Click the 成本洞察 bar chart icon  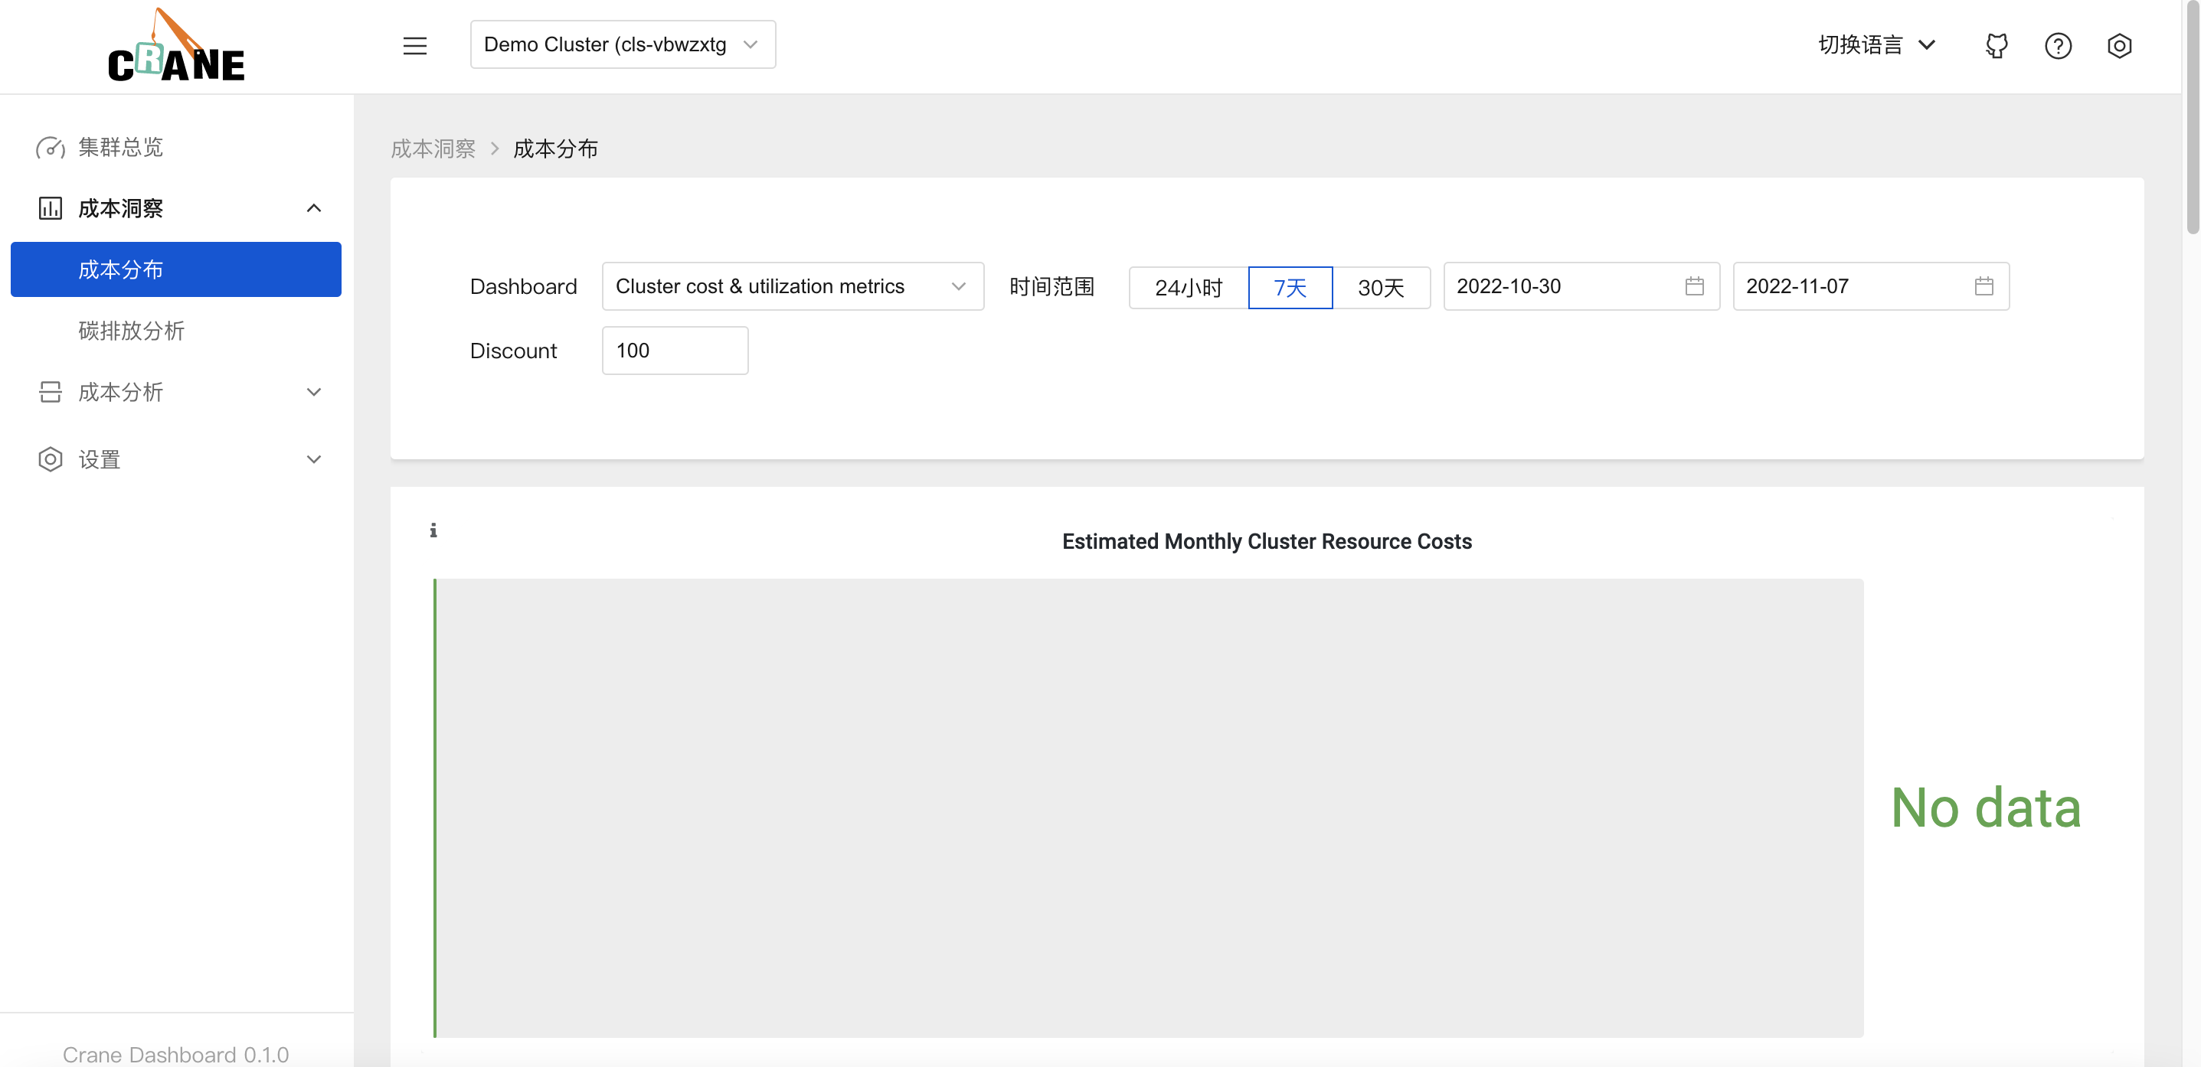(x=51, y=207)
